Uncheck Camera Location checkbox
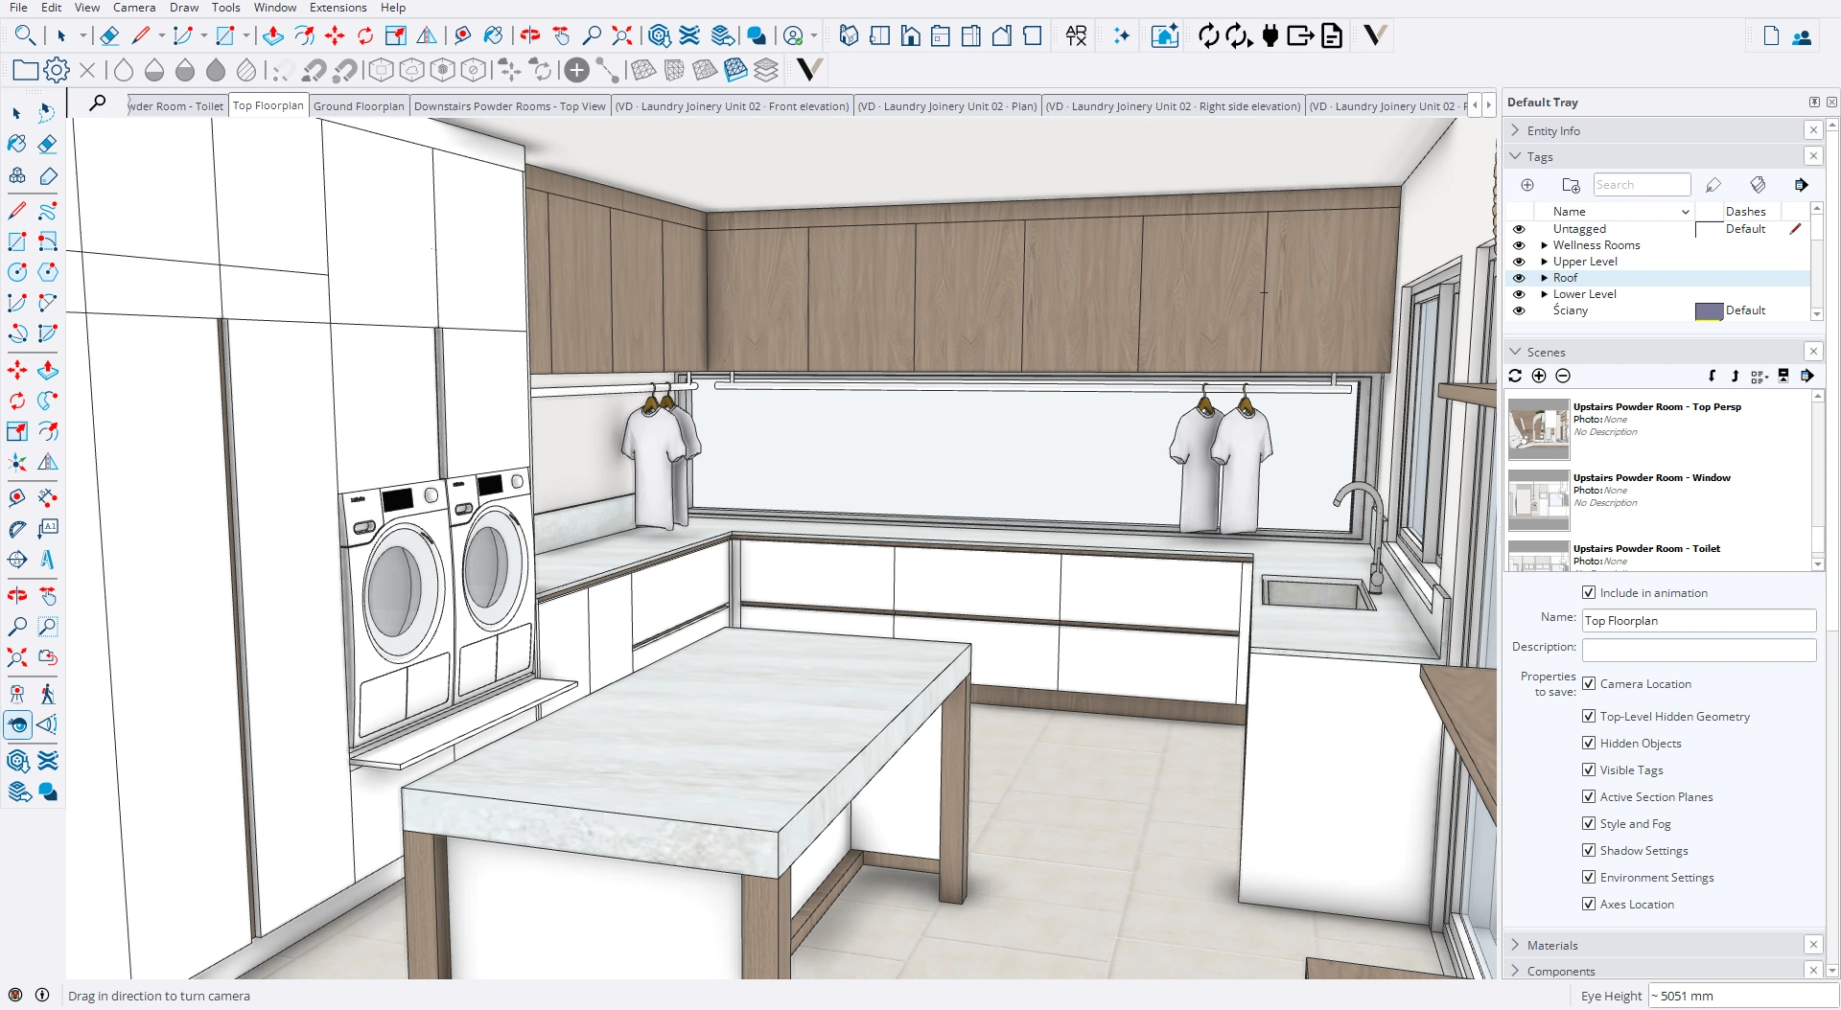The width and height of the screenshot is (1841, 1010). [x=1589, y=683]
